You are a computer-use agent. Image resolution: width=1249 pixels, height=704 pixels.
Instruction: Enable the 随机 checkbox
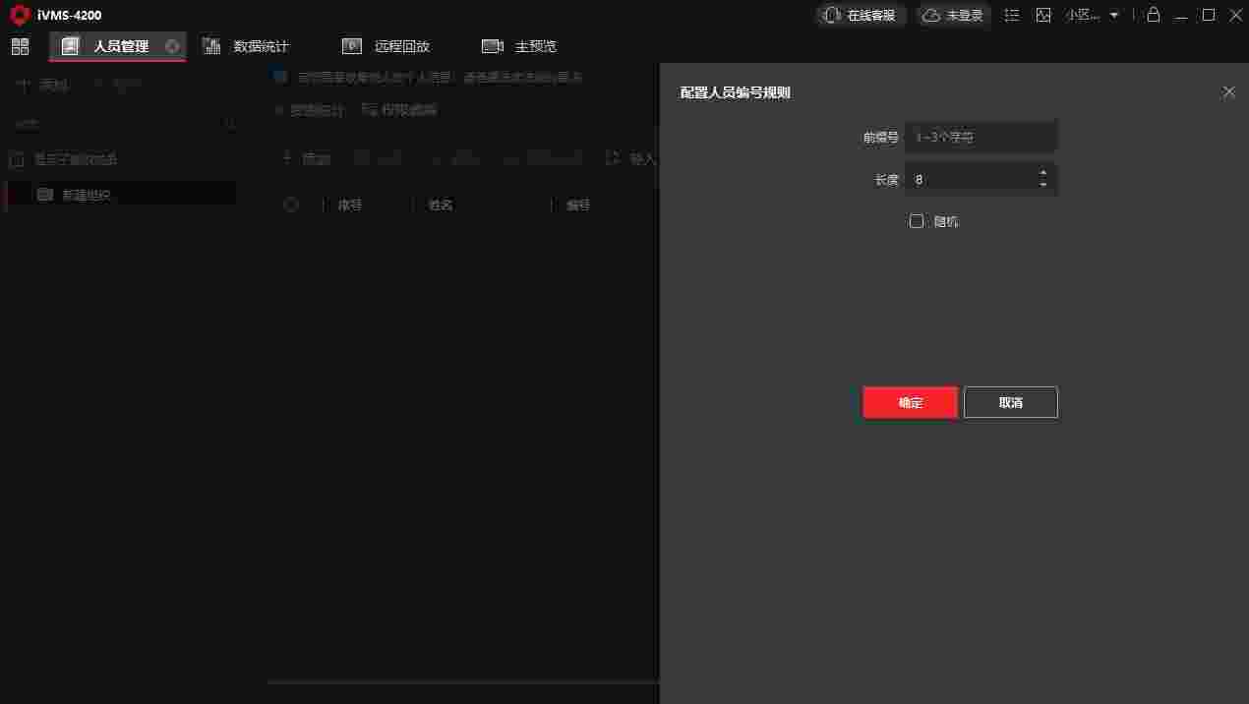click(917, 221)
